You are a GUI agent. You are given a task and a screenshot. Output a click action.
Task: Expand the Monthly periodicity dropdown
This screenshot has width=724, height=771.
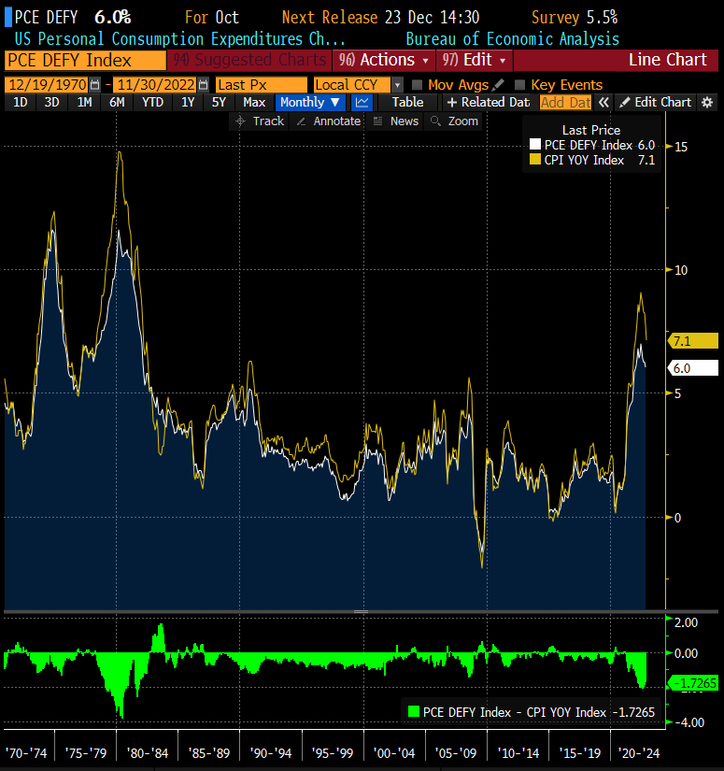coord(311,103)
